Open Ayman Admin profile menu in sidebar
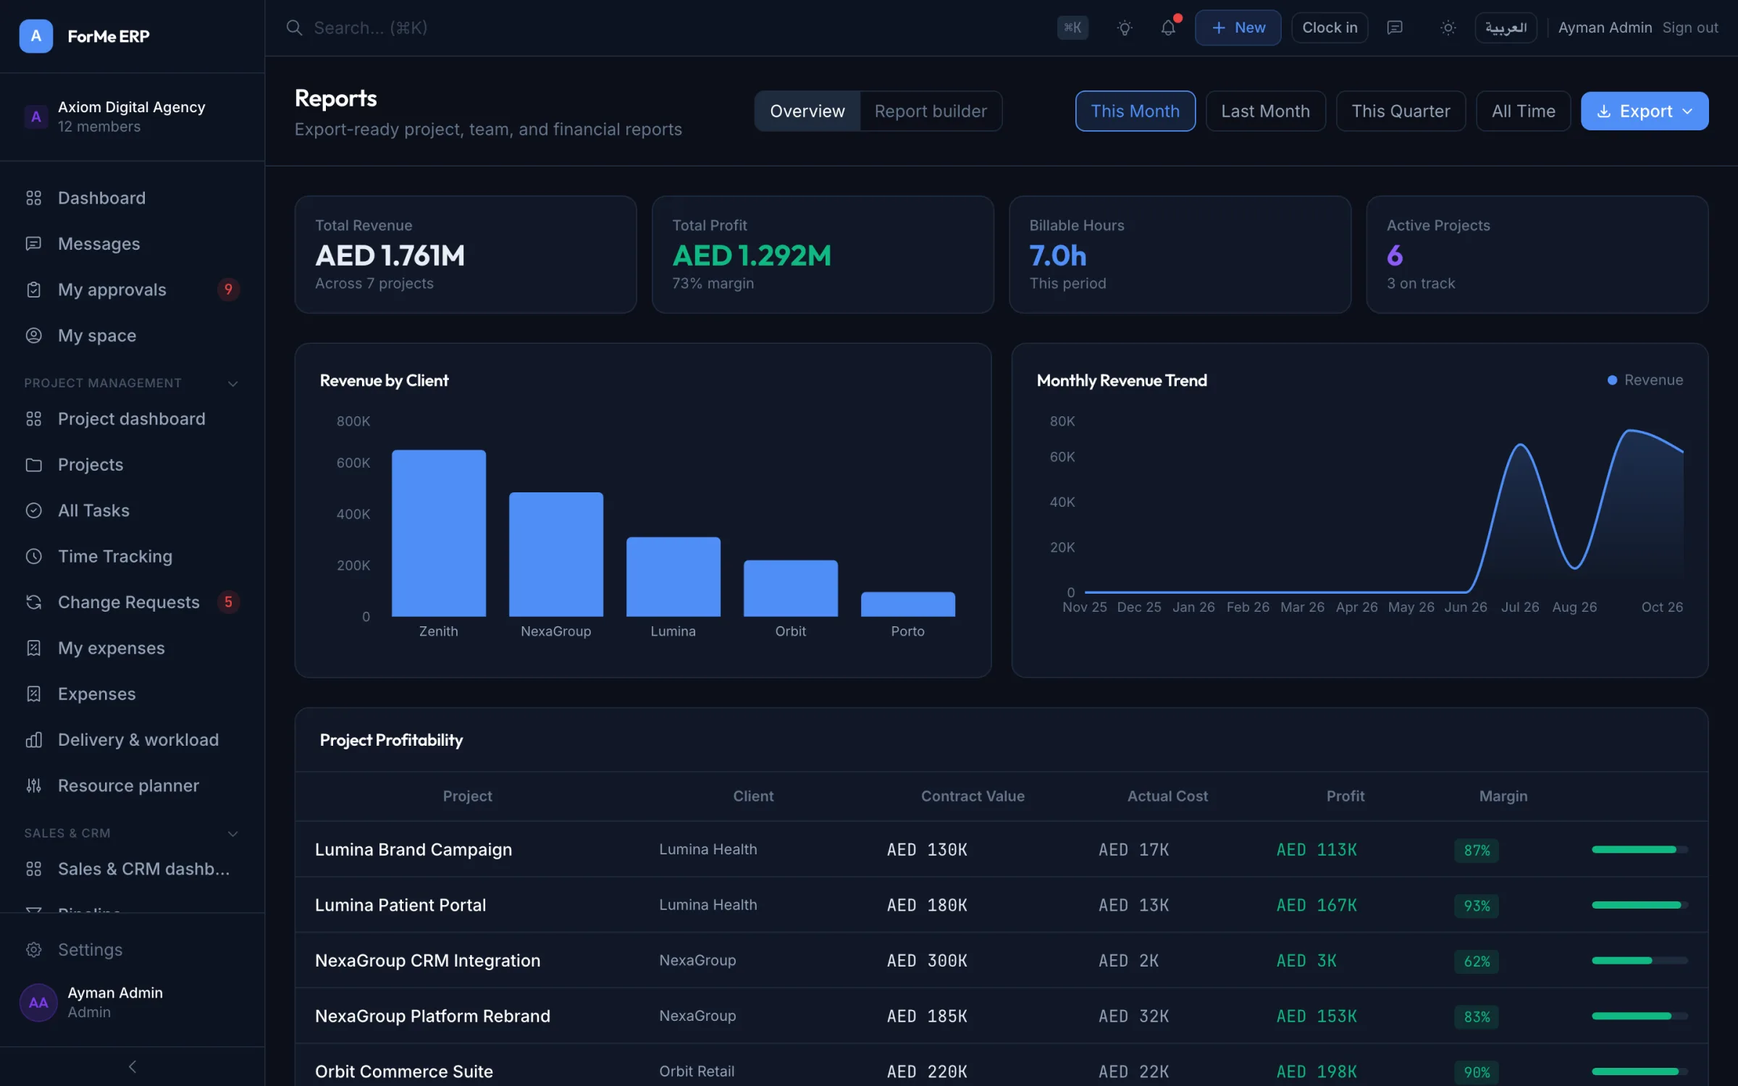1738x1086 pixels. point(133,1002)
